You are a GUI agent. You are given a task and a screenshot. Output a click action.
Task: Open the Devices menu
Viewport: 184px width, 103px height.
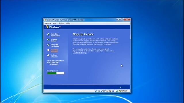click(x=61, y=23)
